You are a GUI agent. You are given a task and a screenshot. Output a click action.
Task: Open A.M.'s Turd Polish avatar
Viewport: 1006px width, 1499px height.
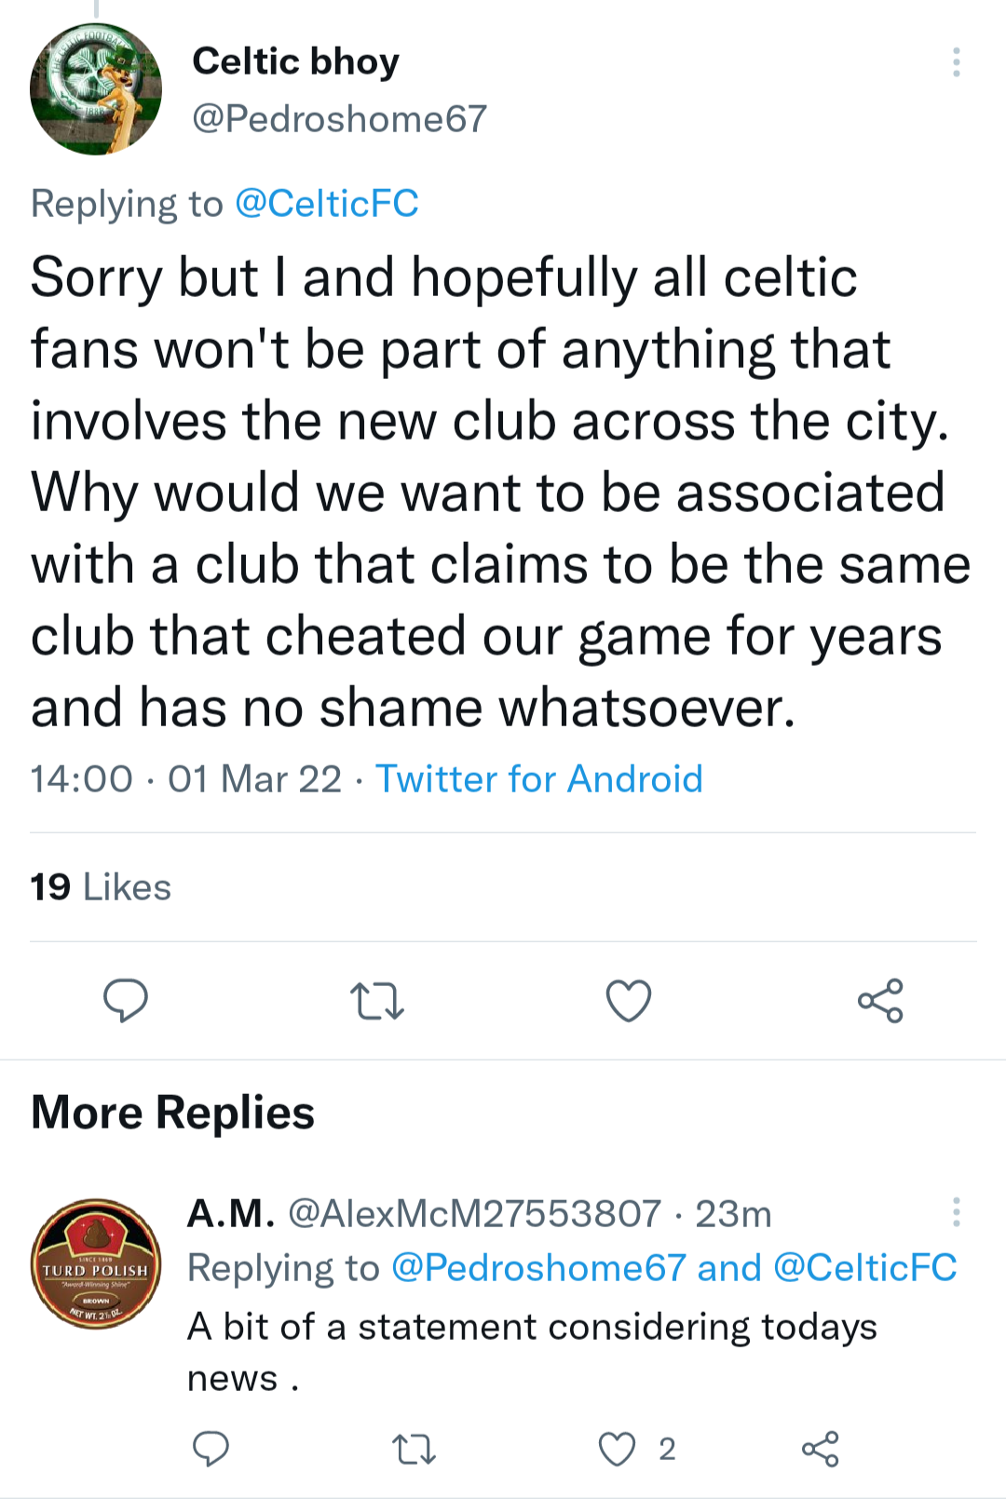(96, 1263)
